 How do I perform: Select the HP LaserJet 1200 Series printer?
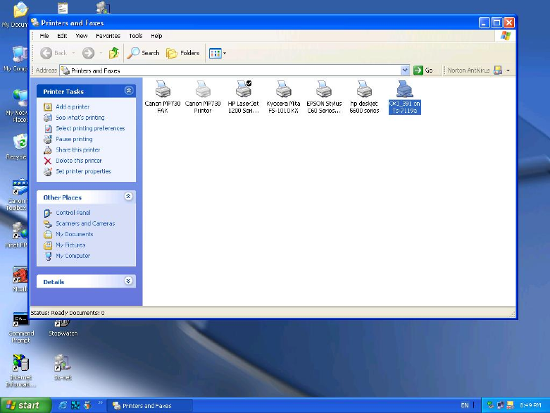click(x=243, y=97)
